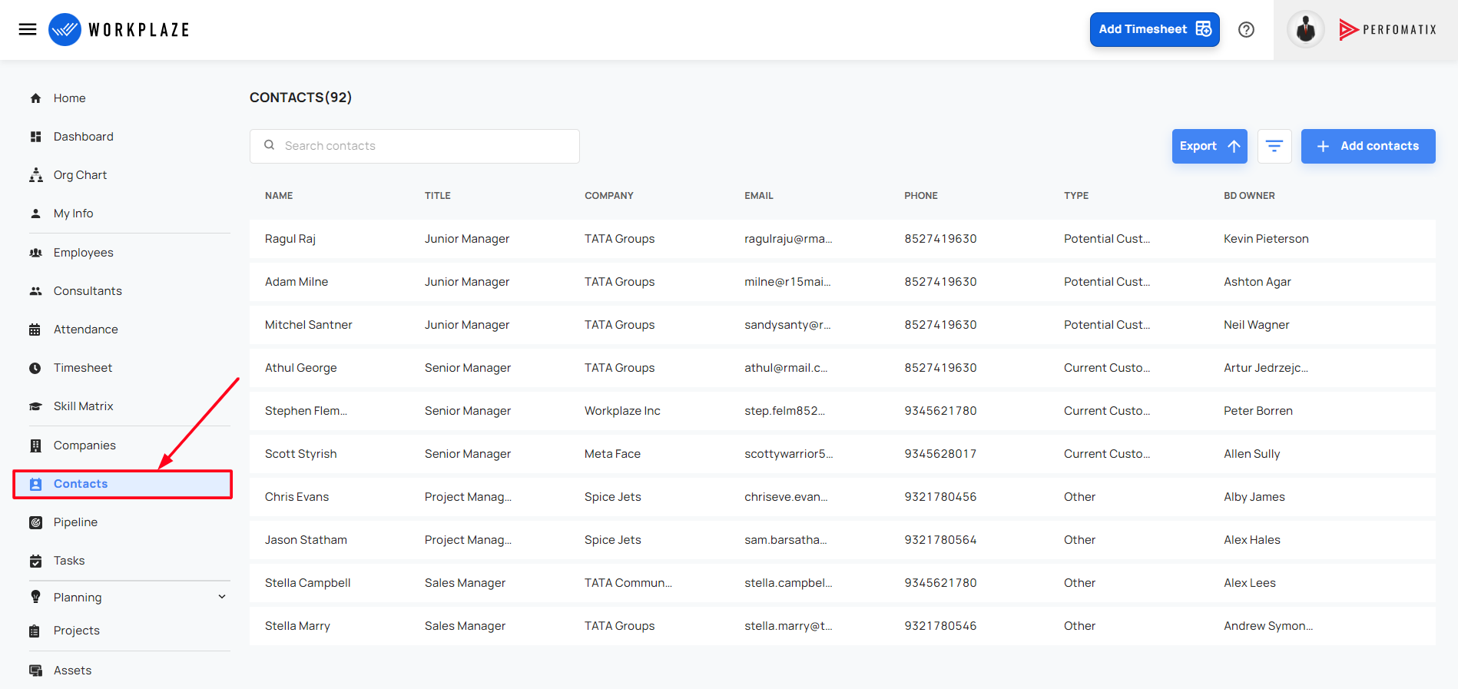Open the Ragul Raj contact row
The image size is (1458, 689).
pyautogui.click(x=843, y=239)
